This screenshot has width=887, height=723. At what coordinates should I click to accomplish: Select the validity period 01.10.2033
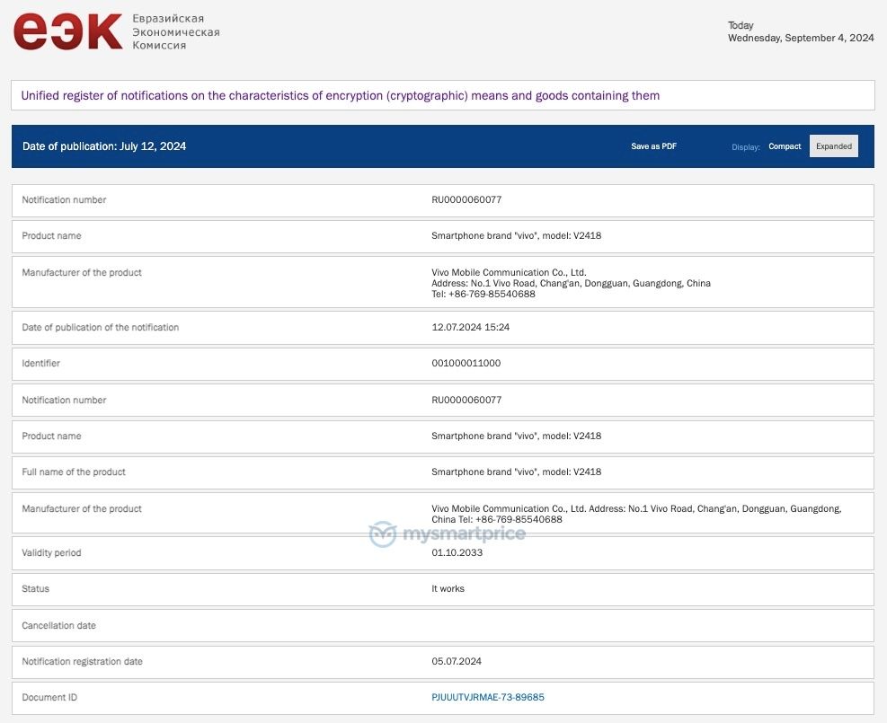click(457, 552)
